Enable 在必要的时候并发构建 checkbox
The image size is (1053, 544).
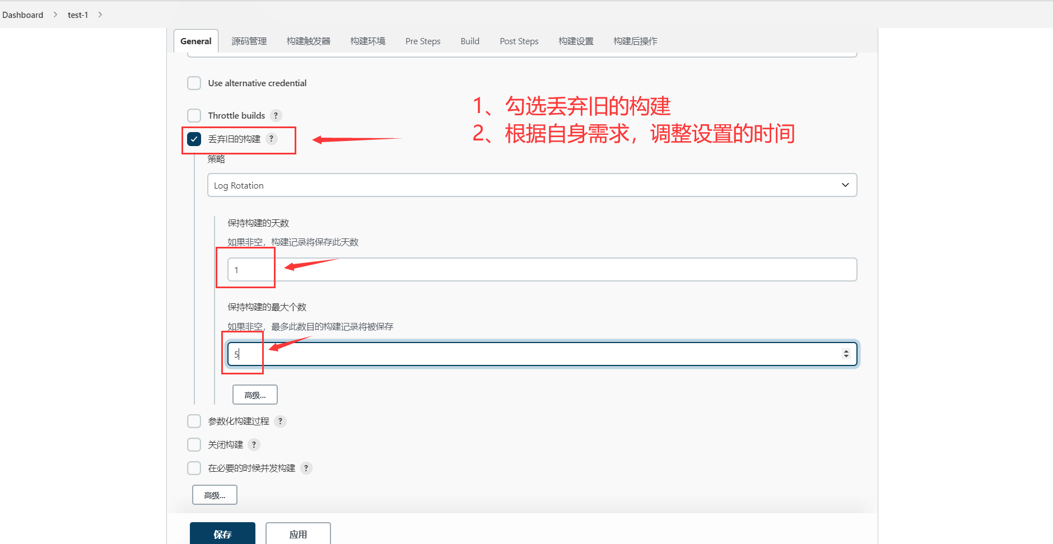194,468
